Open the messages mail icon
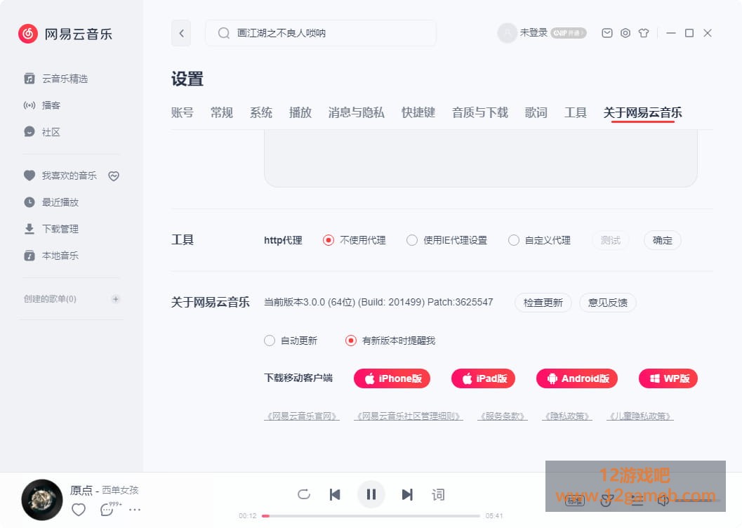 [x=607, y=33]
